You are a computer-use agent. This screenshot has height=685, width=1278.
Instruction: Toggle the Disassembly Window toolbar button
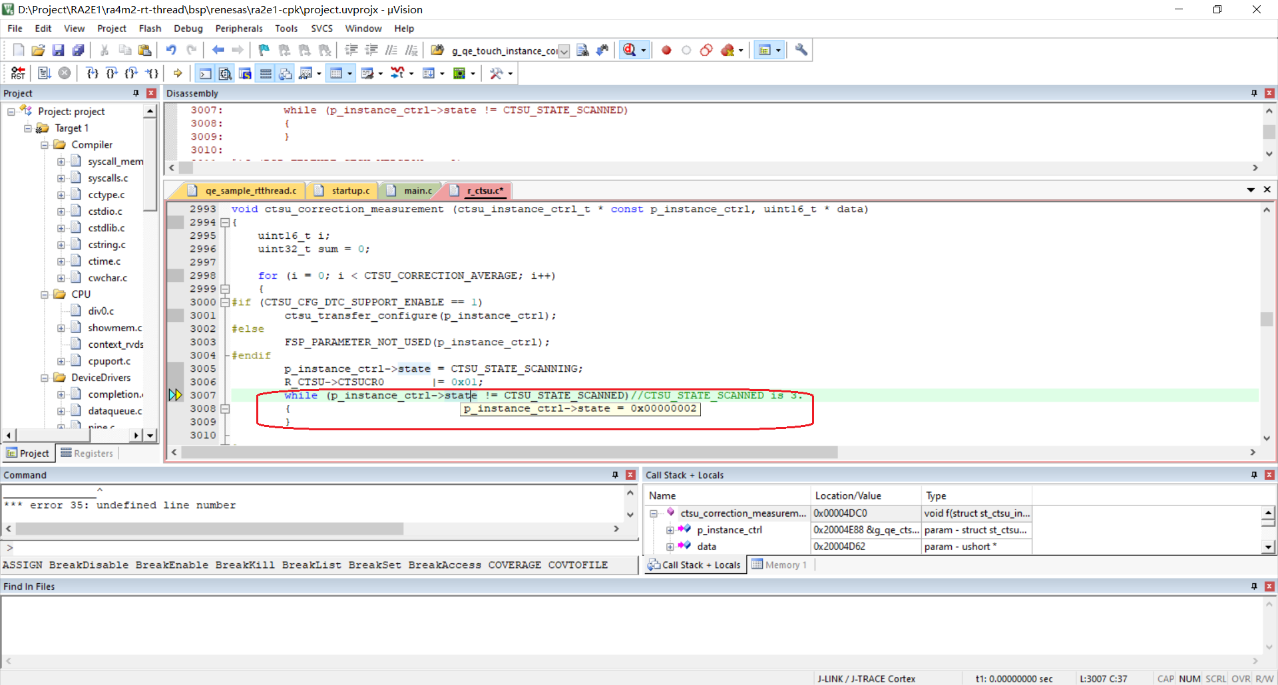click(x=226, y=73)
